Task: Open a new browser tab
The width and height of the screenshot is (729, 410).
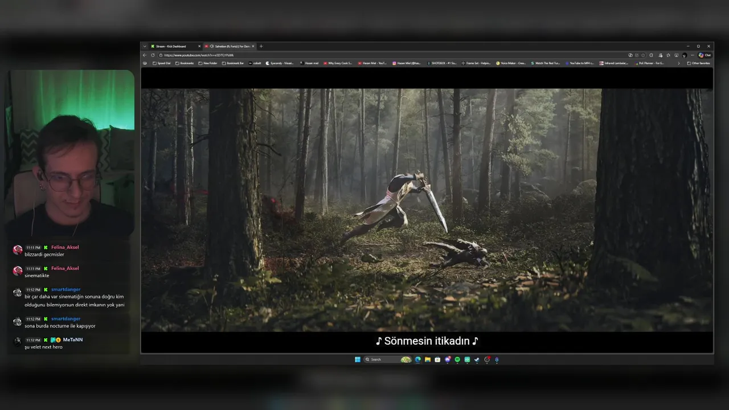Action: tap(261, 46)
